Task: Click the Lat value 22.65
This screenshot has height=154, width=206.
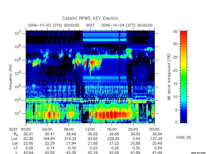Action: click(28, 143)
